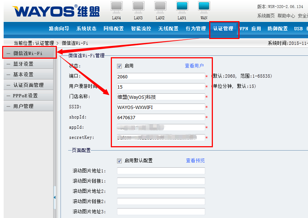Click the version text WSR-320-2.06.134
Image resolution: width=308 pixels, height=218 pixels.
[x=286, y=7]
